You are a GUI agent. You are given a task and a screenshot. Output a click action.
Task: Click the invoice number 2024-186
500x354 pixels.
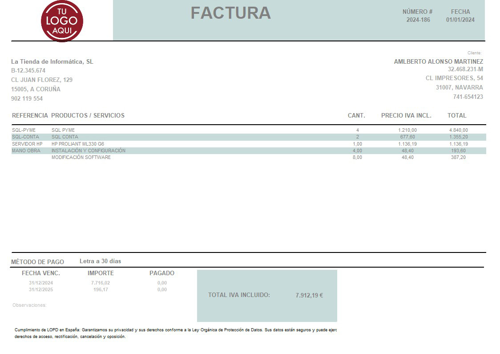(418, 19)
